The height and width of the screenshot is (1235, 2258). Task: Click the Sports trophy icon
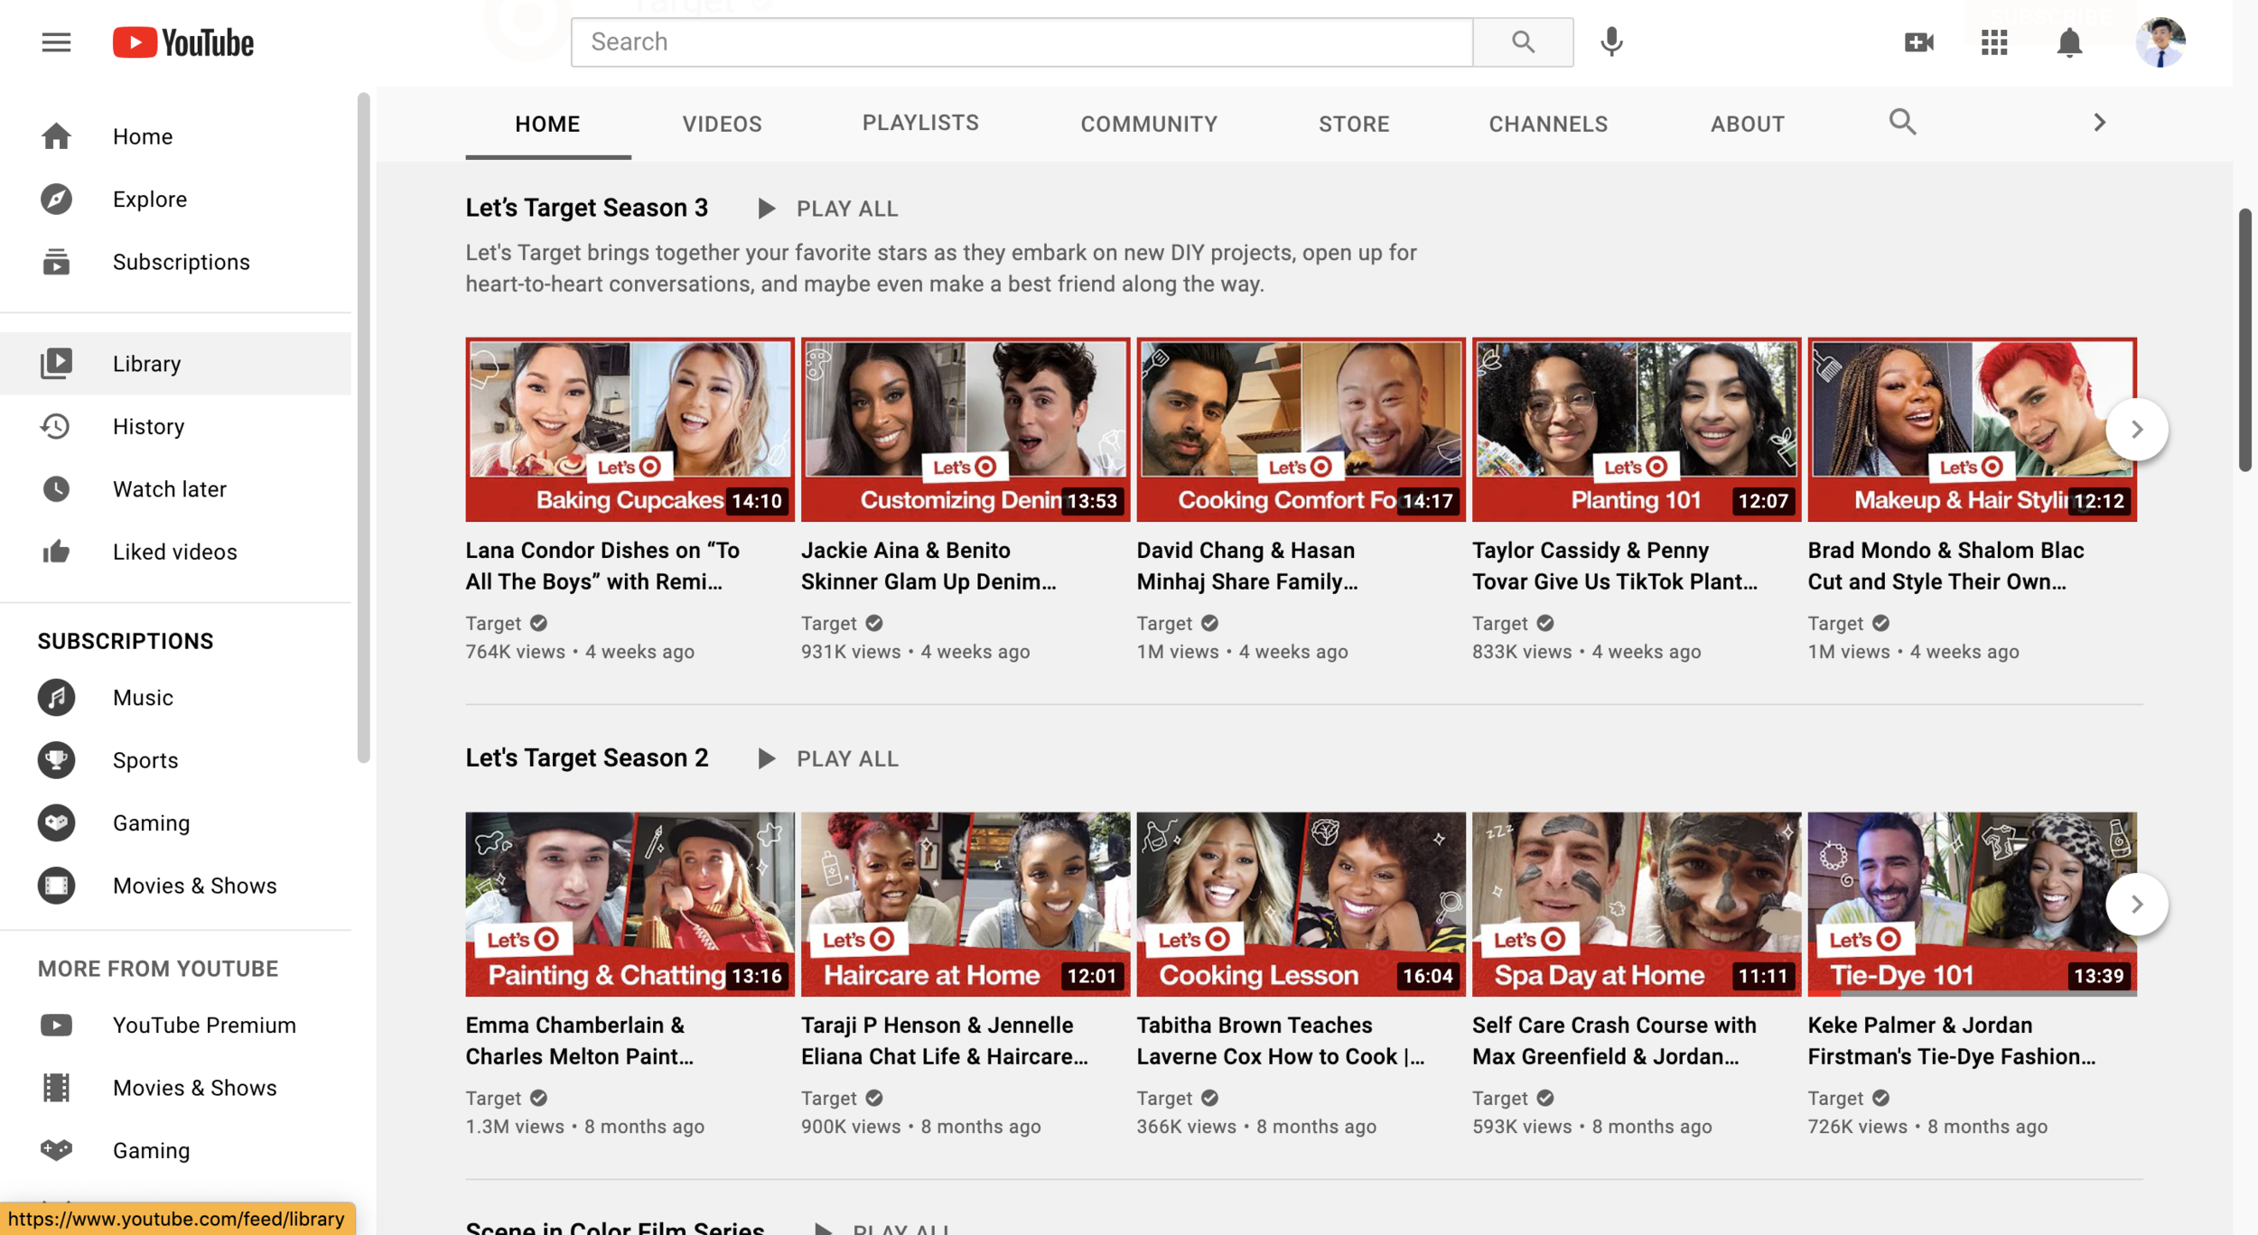click(x=56, y=760)
